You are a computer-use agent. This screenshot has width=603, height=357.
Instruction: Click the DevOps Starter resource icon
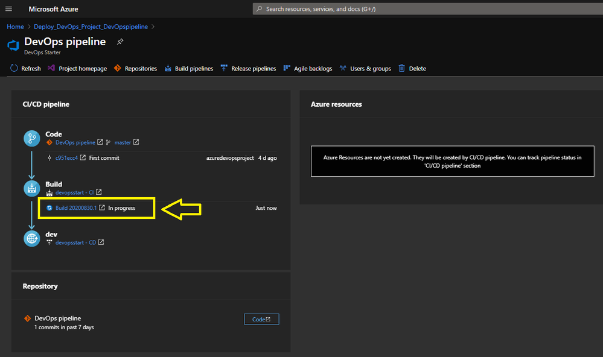(x=13, y=45)
